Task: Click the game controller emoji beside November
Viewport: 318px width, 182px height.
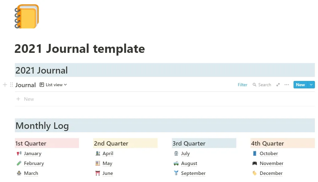Action: point(255,163)
